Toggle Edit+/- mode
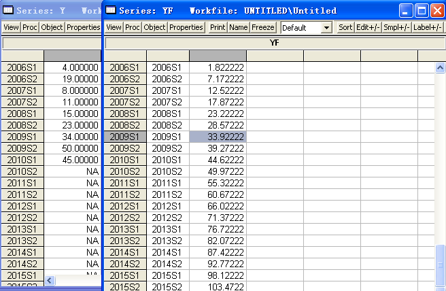 pos(368,27)
